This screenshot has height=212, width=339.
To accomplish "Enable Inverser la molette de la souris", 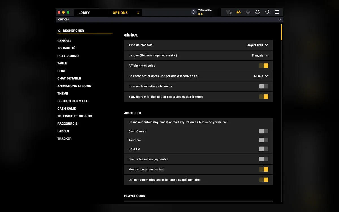I will (x=264, y=86).
